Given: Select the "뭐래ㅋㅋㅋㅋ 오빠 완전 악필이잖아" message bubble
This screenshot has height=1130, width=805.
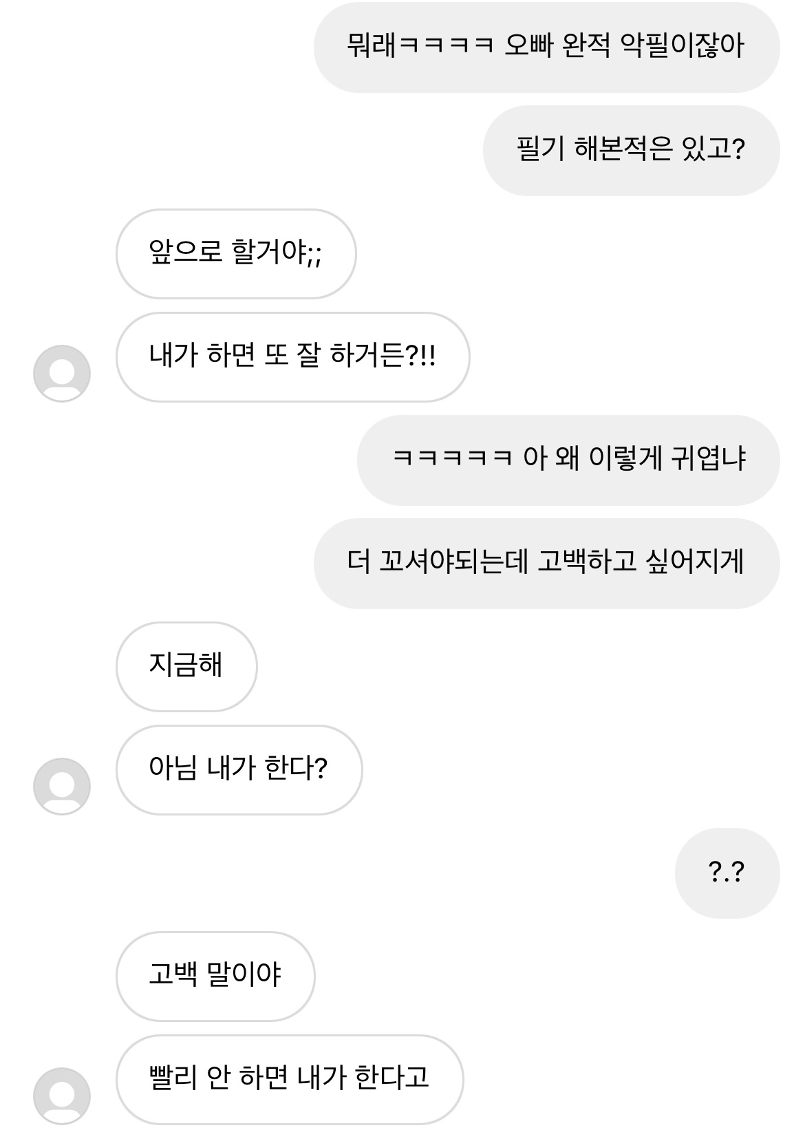Looking at the screenshot, I should click(x=546, y=47).
